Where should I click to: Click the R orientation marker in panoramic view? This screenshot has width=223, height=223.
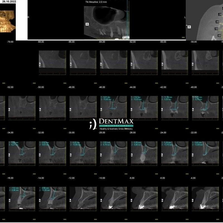click(87, 25)
